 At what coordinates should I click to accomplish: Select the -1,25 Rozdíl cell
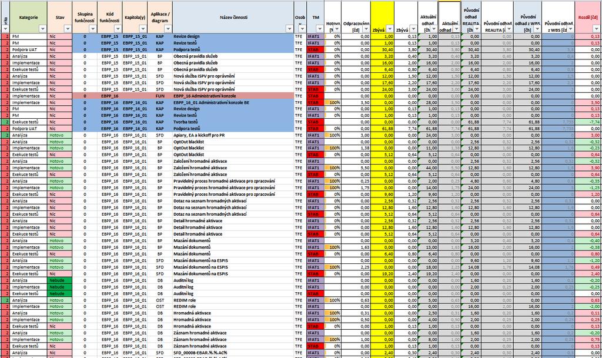(588, 188)
